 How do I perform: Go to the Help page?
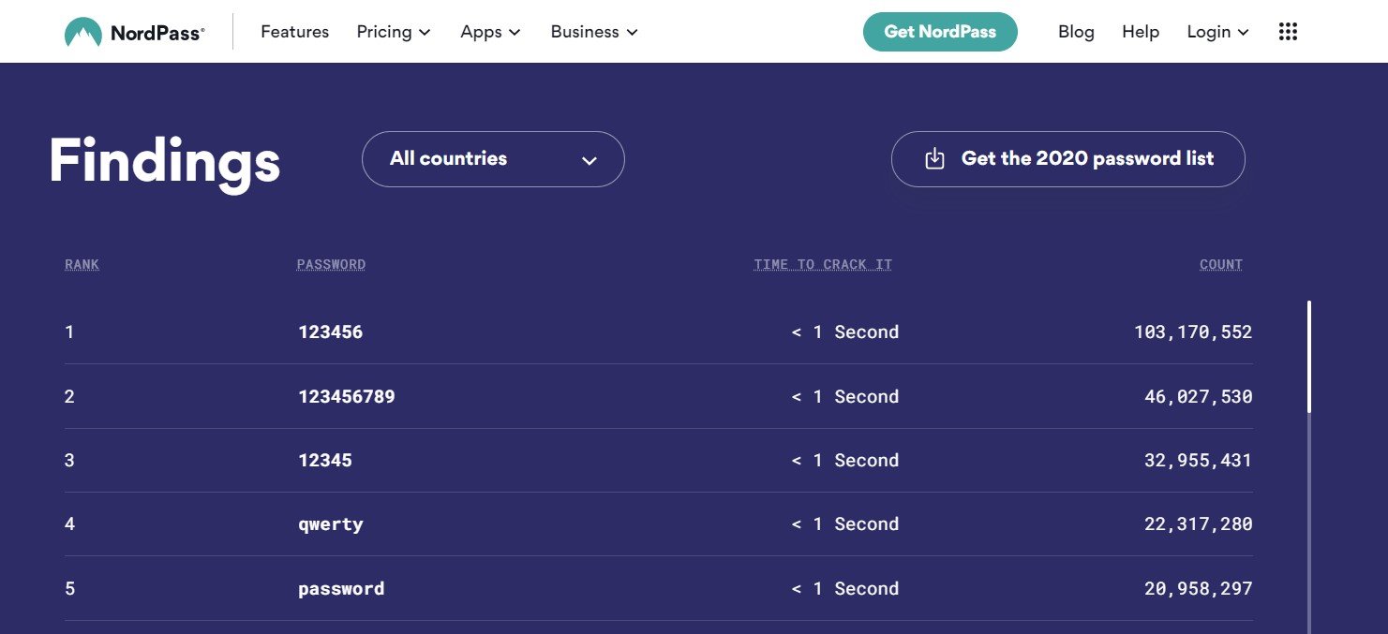click(x=1141, y=32)
